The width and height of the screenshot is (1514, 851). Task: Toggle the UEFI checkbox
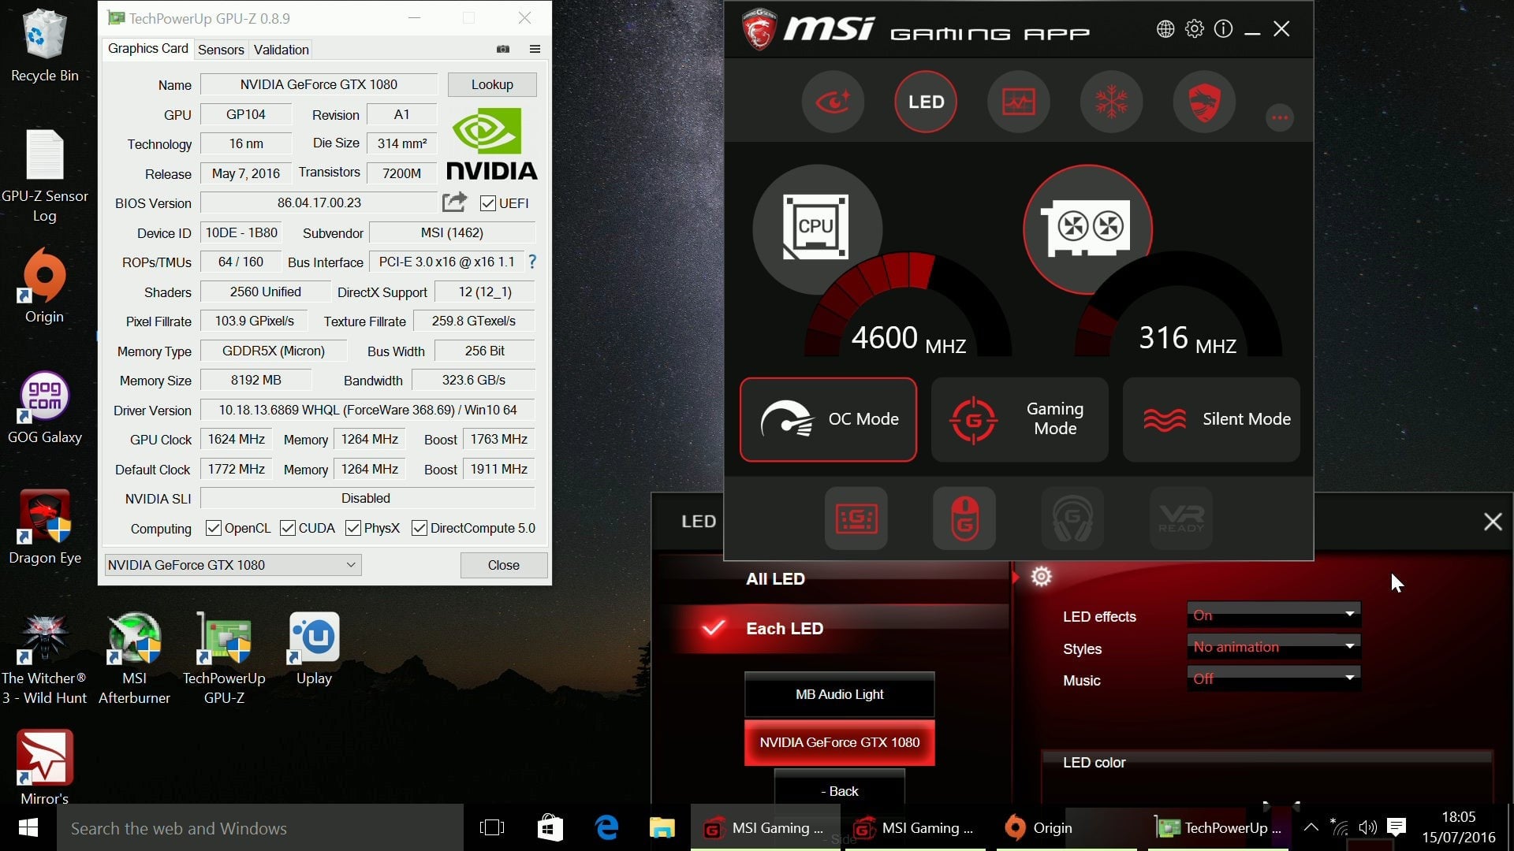488,203
